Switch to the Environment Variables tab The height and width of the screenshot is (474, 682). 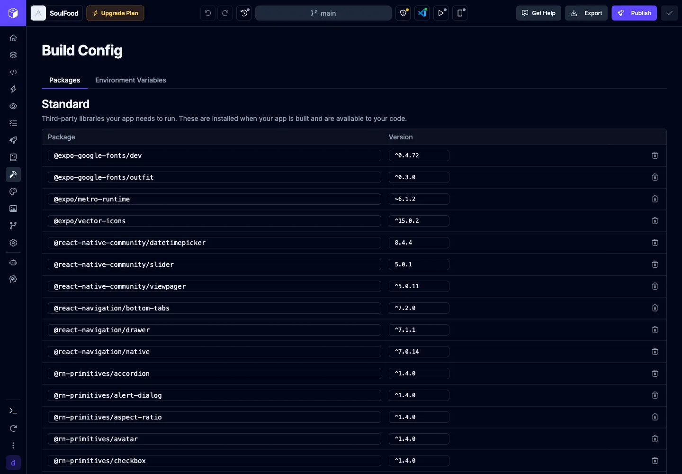131,80
